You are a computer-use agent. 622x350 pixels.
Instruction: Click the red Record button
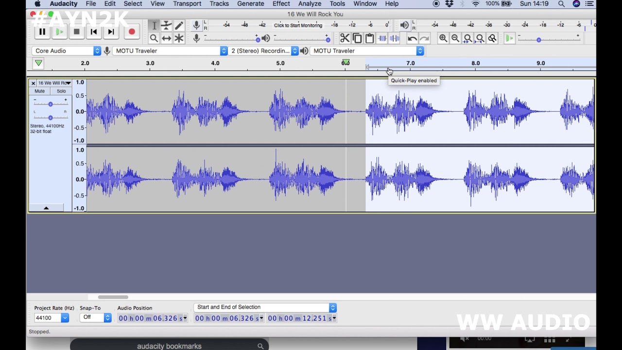132,32
